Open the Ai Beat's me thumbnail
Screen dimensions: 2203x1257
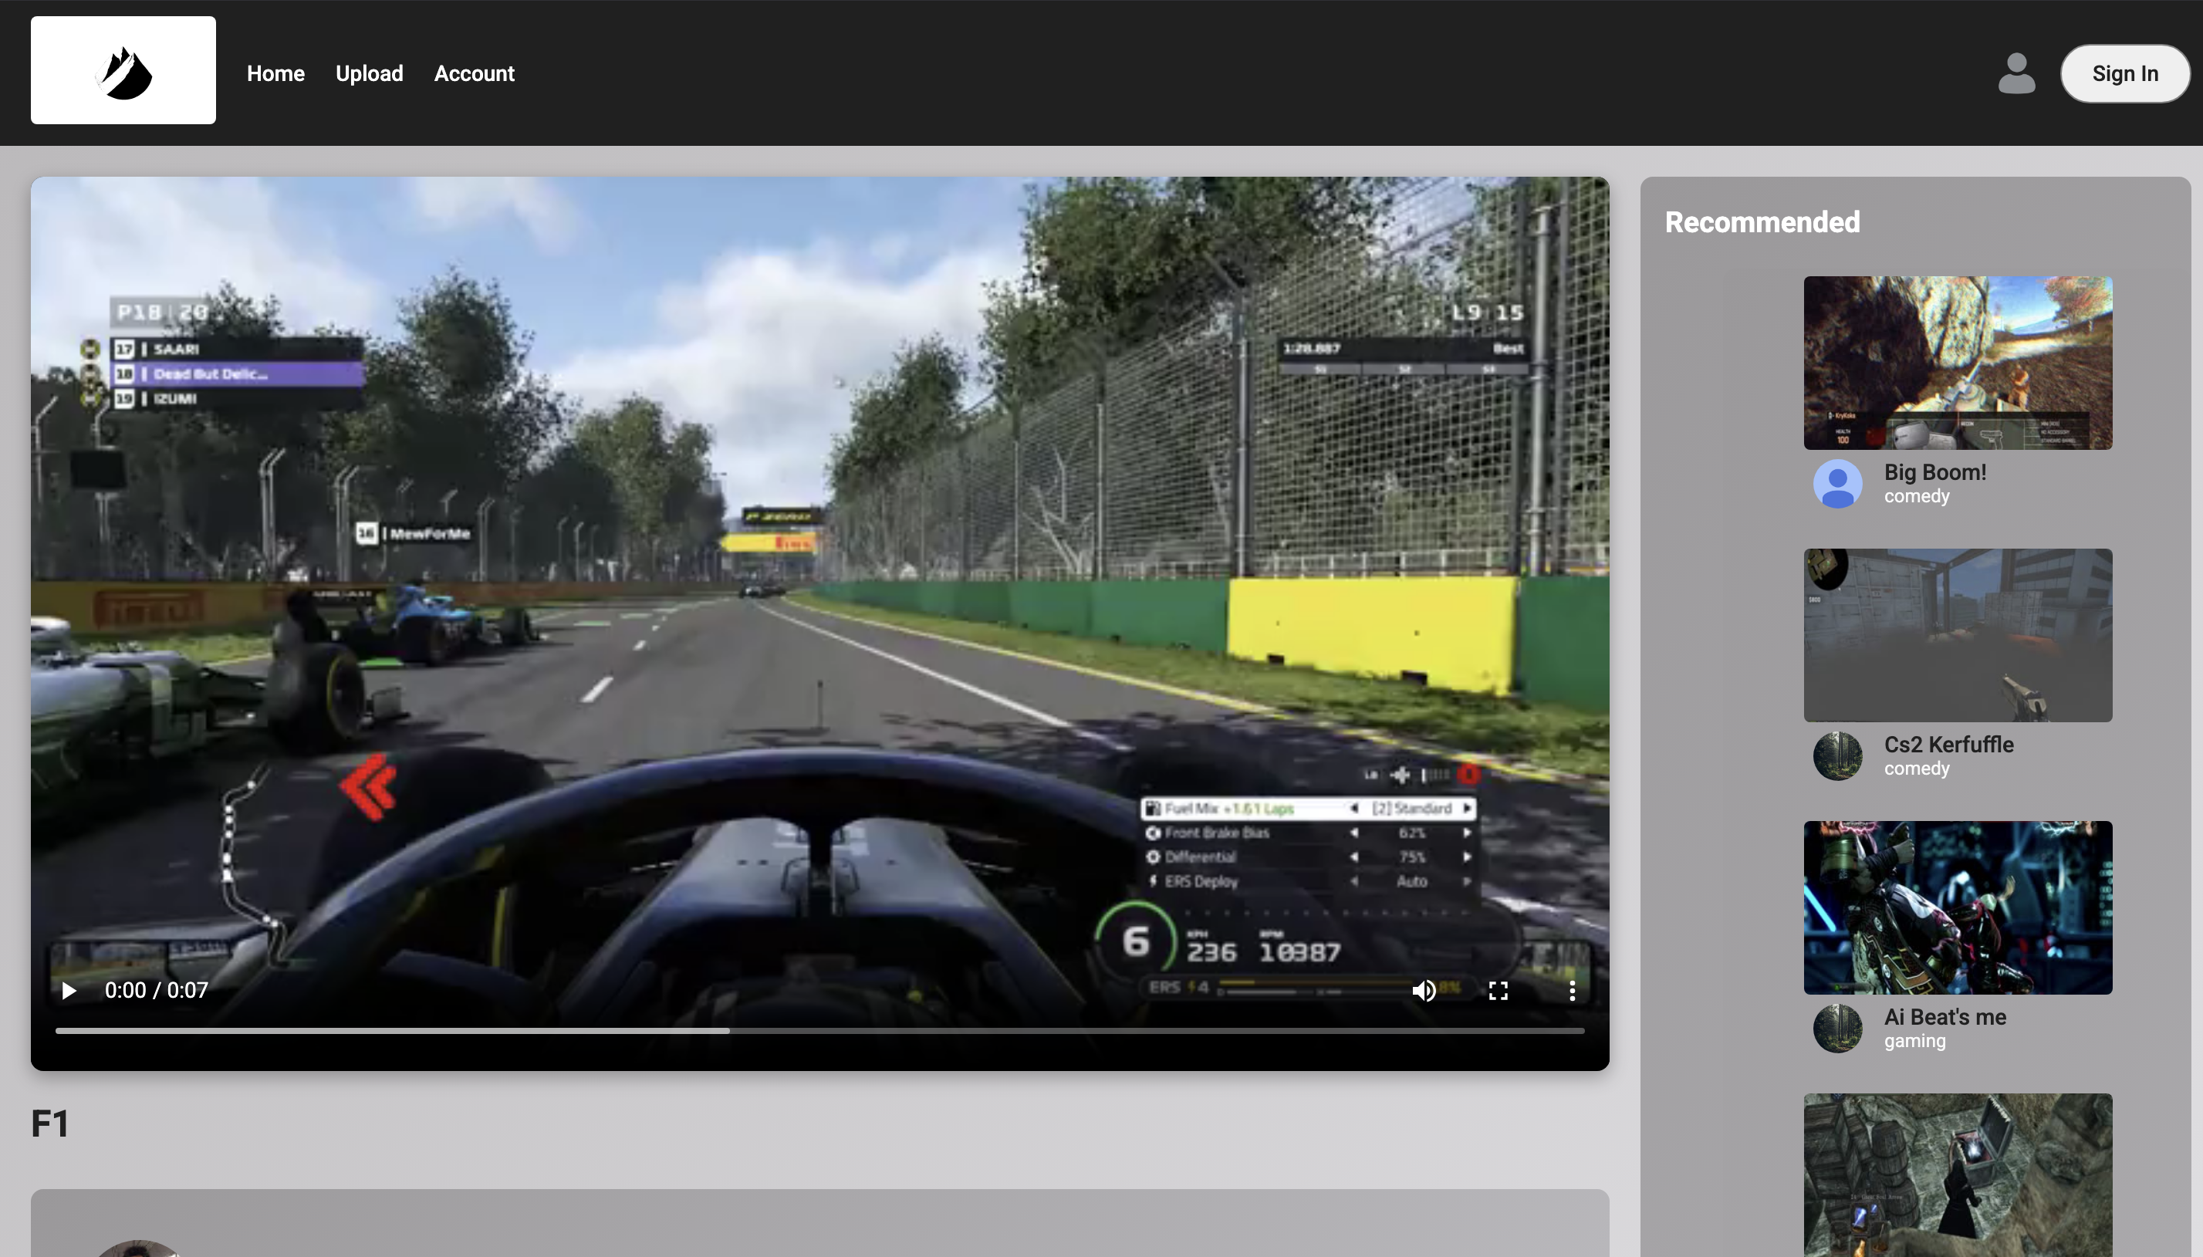1957,907
